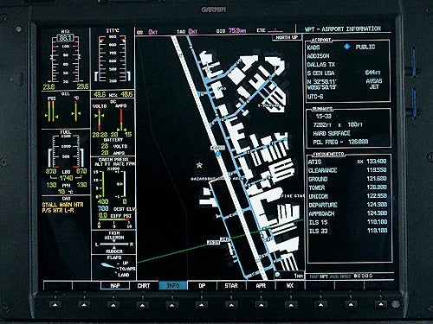Viewport: 433px width, 324px height.
Task: Push the rightmost physical arrow softkey
Action: (380, 304)
